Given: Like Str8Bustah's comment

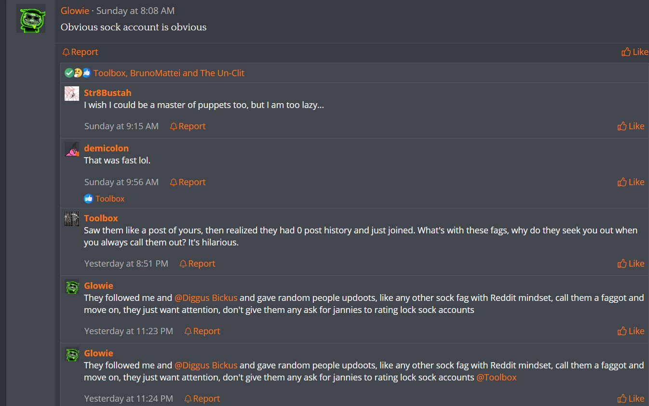Looking at the screenshot, I should [631, 126].
